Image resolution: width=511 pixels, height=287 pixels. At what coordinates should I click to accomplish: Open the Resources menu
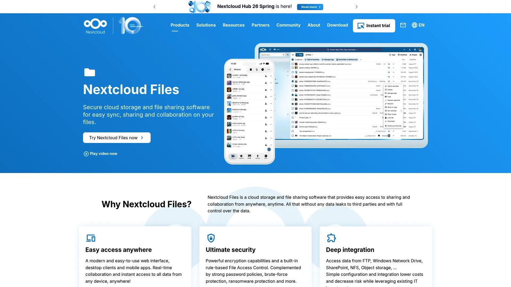click(234, 25)
